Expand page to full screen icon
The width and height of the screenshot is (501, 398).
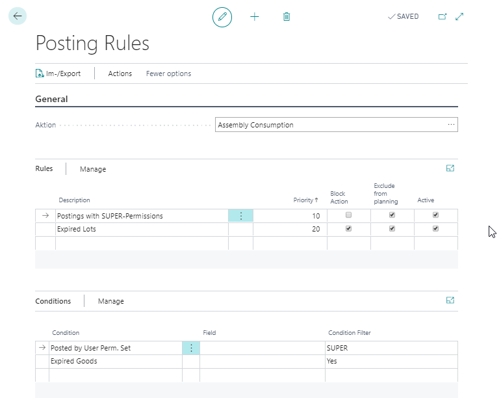pyautogui.click(x=459, y=17)
